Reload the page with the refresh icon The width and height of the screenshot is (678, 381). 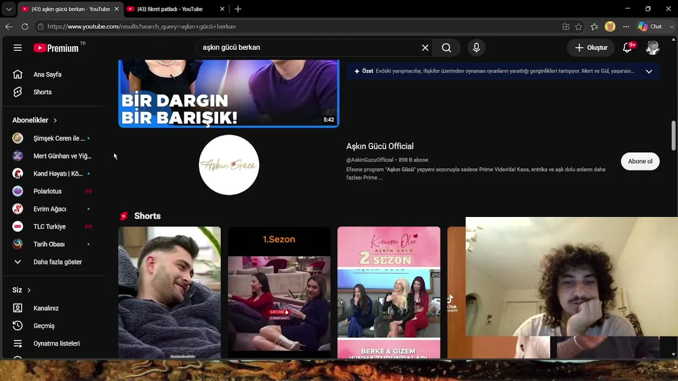(x=25, y=26)
